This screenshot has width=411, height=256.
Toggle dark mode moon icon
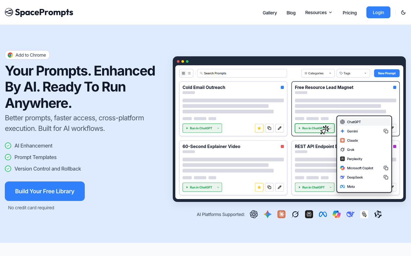(403, 12)
